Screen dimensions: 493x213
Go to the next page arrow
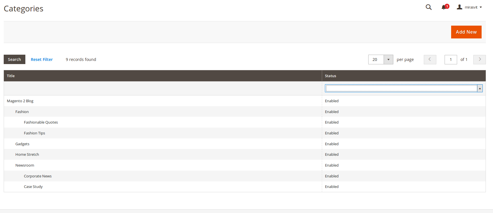pyautogui.click(x=479, y=60)
